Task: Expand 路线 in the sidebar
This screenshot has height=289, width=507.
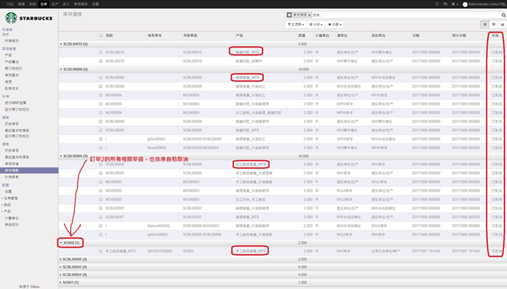Action: click(7, 205)
